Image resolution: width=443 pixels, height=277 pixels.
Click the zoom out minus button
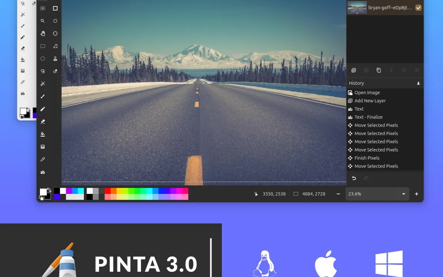[x=338, y=194]
